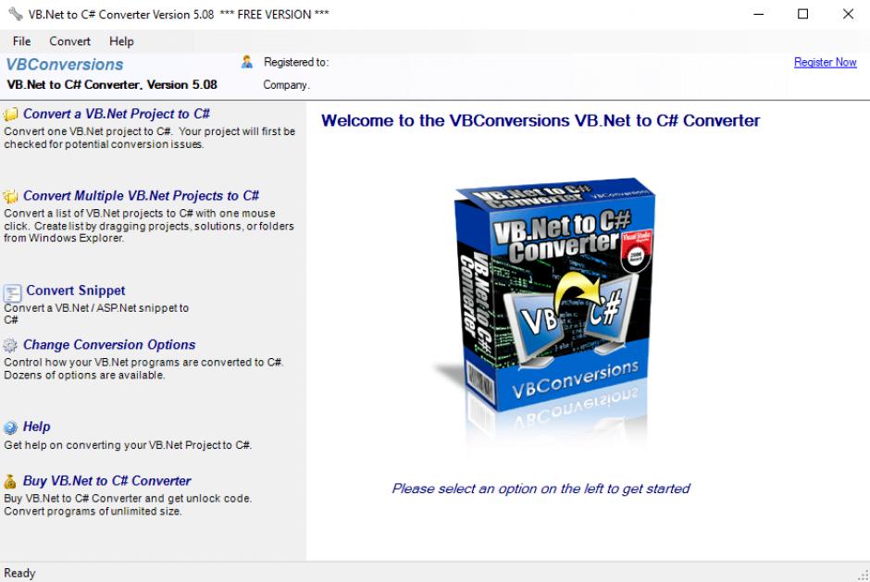The image size is (870, 582).
Task: Click the blue Help globe icon
Action: (10, 427)
